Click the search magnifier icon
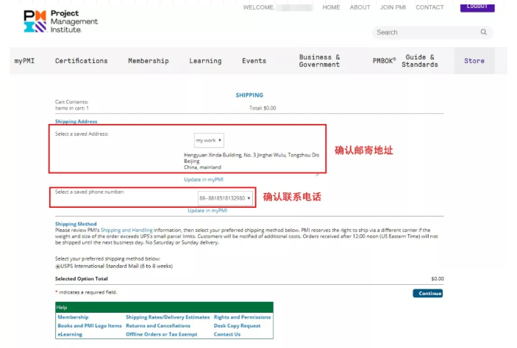Viewport: 517px width, 348px height. click(483, 32)
